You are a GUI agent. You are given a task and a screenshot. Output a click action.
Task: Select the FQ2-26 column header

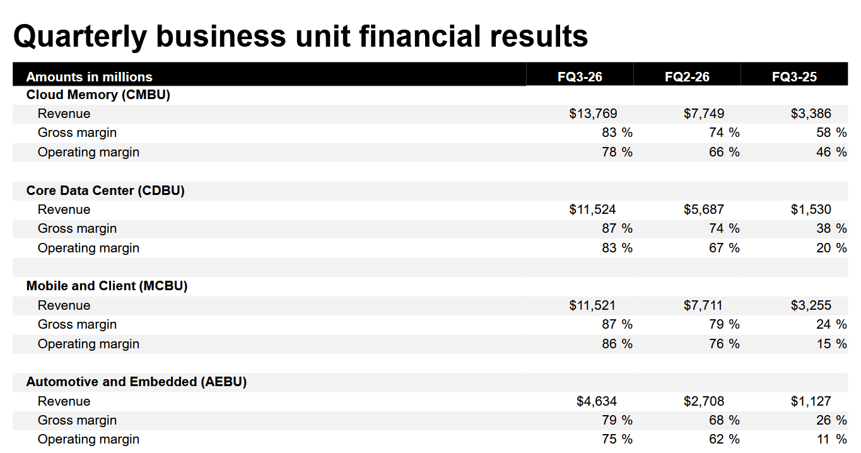(687, 77)
